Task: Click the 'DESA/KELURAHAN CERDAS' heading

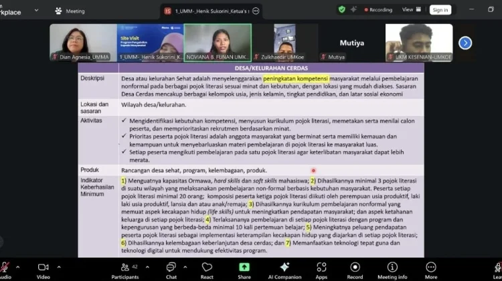Action: (x=271, y=68)
